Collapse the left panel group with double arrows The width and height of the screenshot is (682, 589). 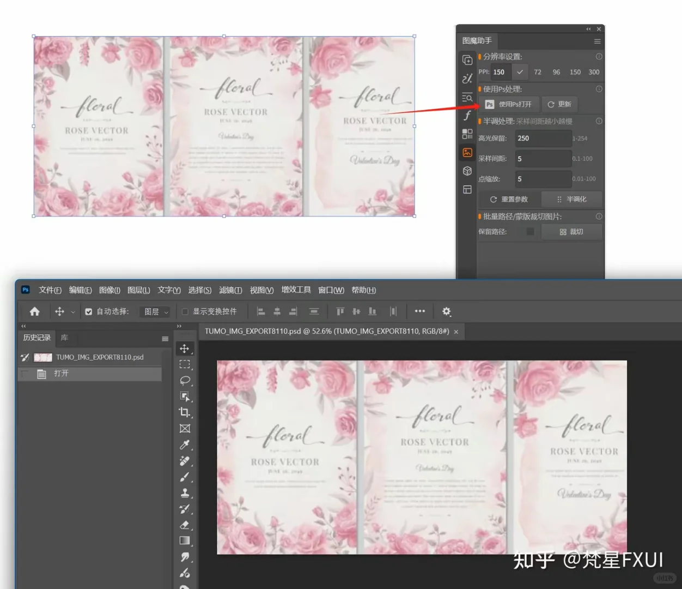(23, 326)
